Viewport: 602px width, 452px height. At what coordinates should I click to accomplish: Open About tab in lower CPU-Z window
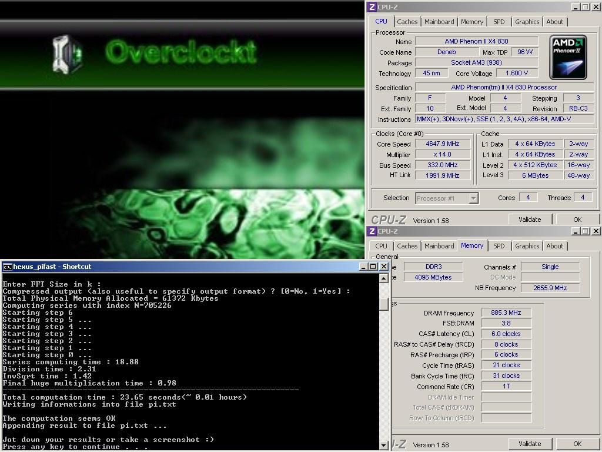(555, 246)
